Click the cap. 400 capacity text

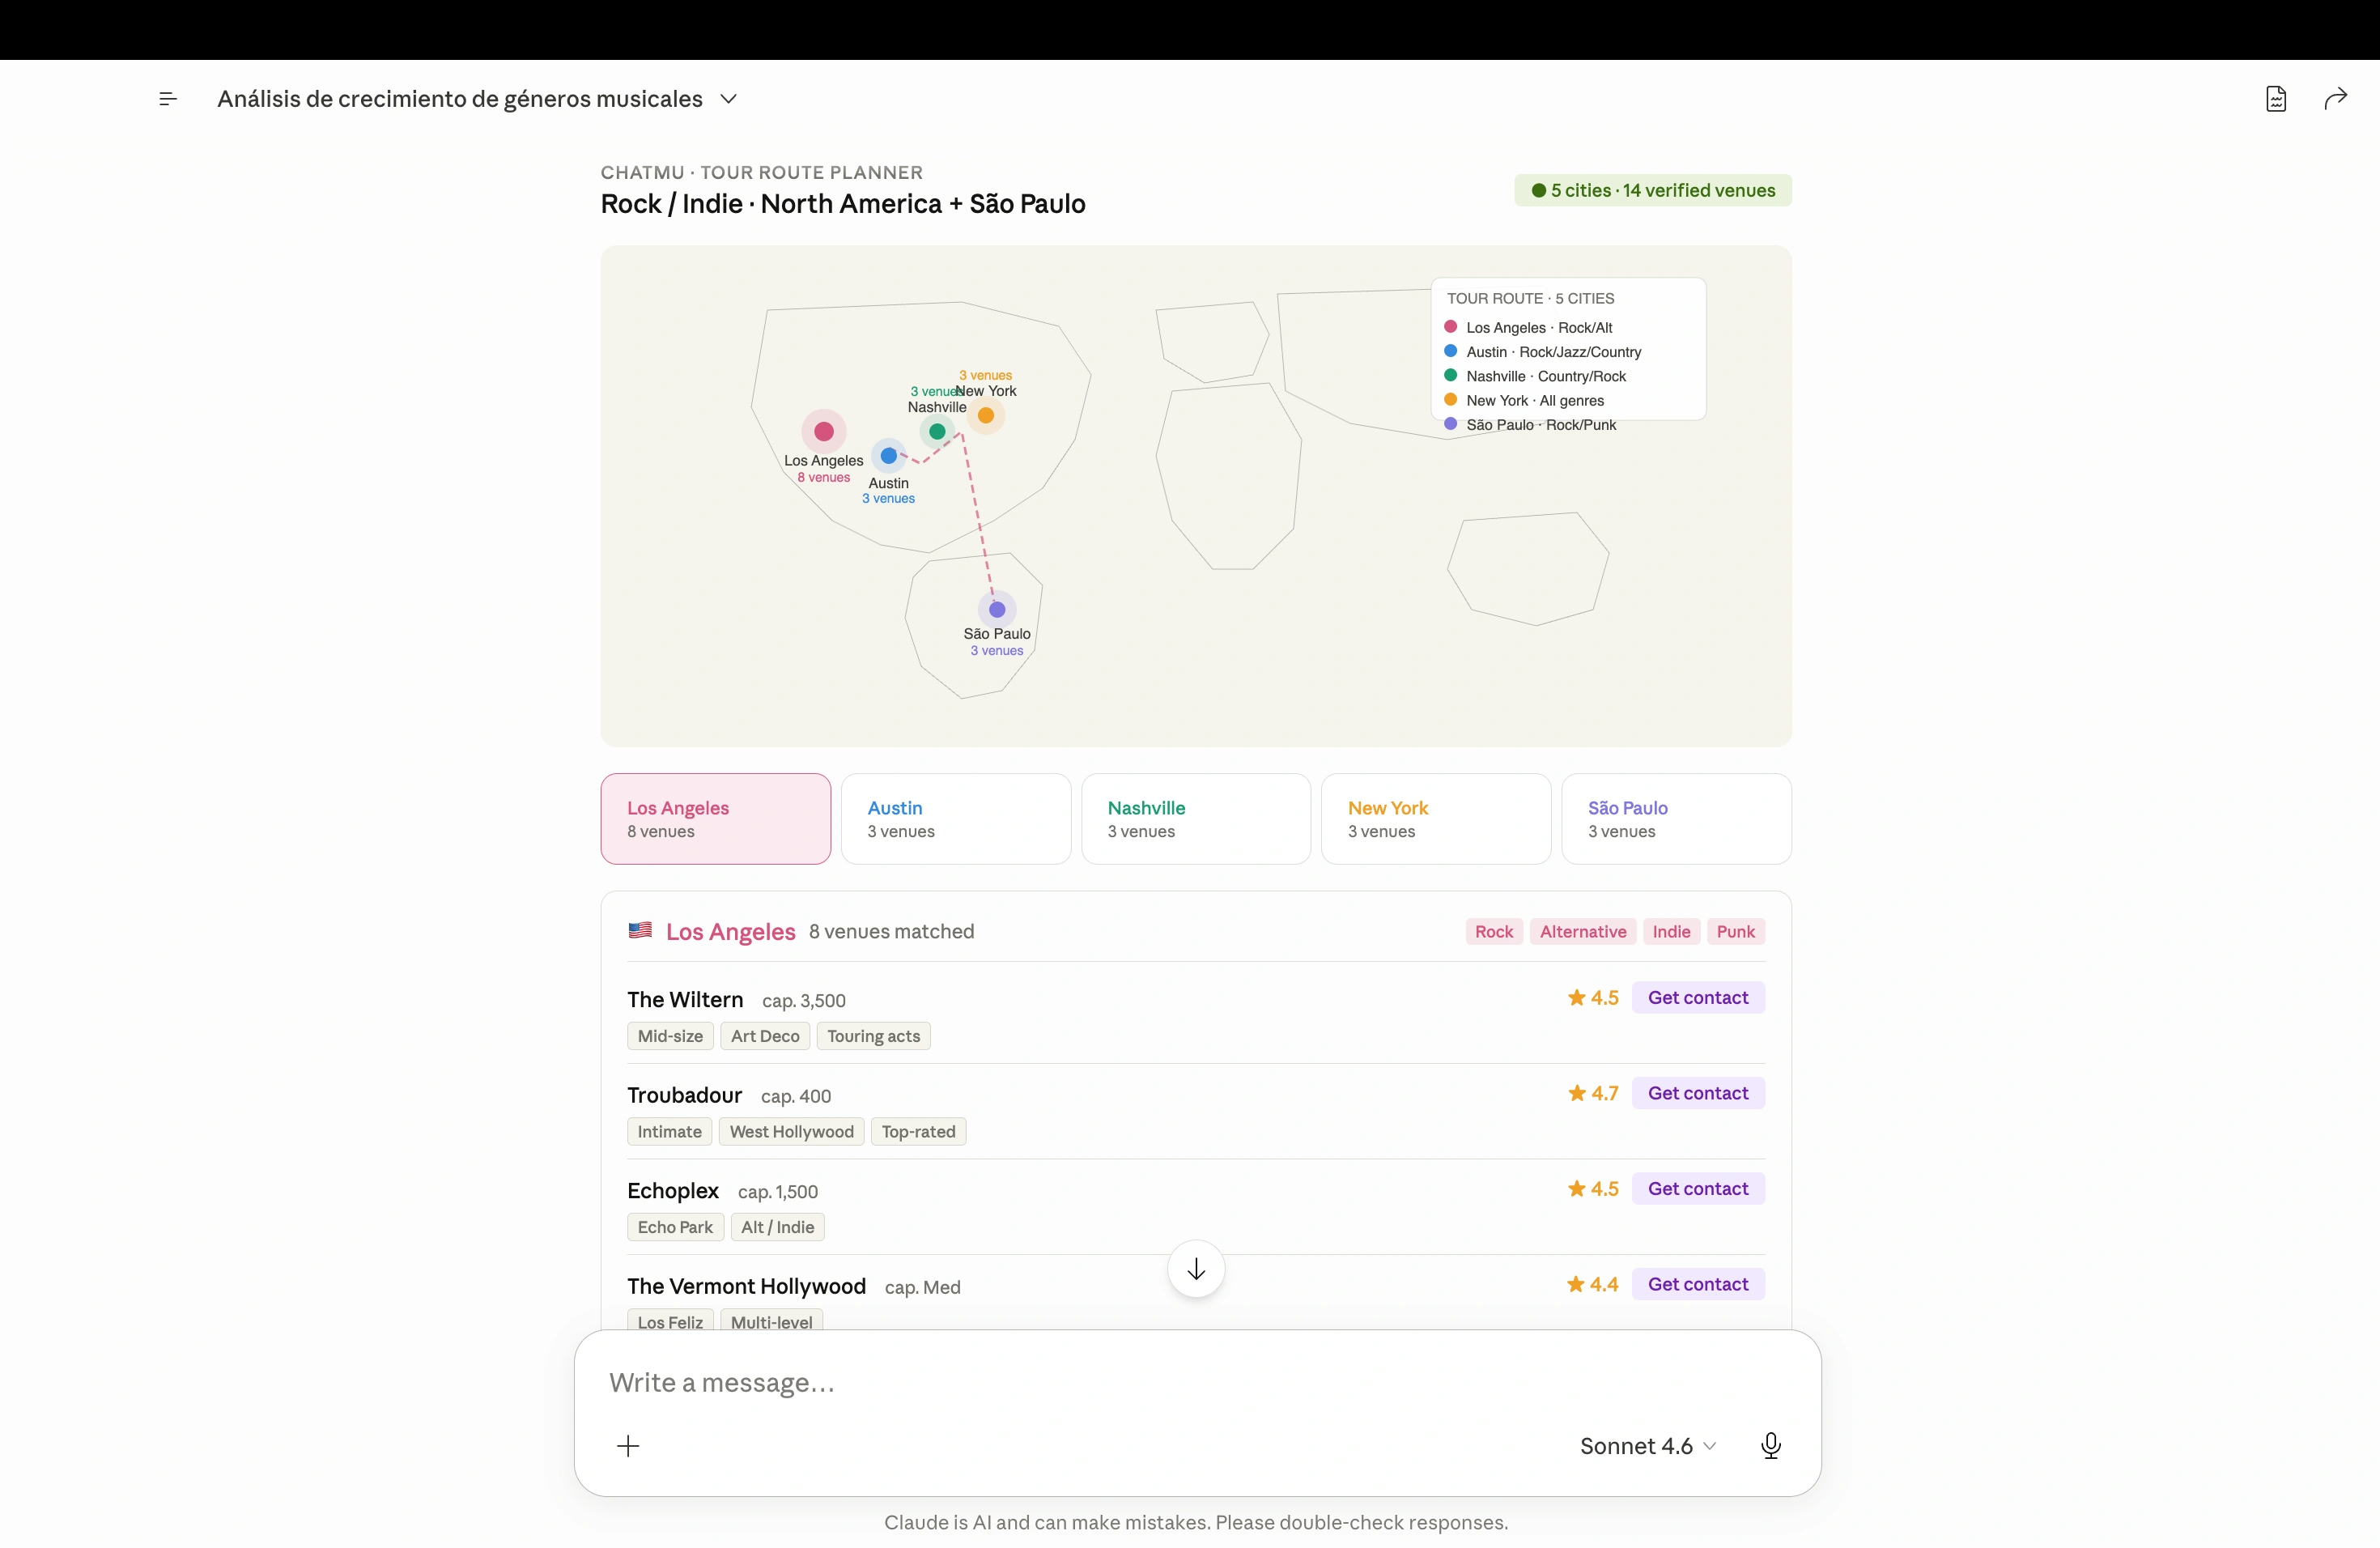click(x=796, y=1096)
